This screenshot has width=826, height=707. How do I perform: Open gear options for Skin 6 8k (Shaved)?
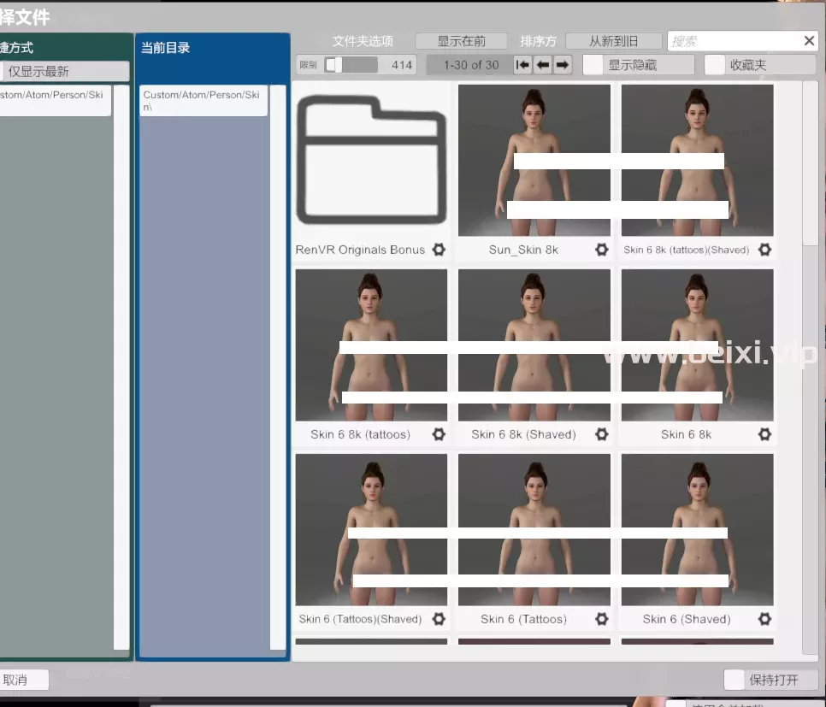[602, 434]
